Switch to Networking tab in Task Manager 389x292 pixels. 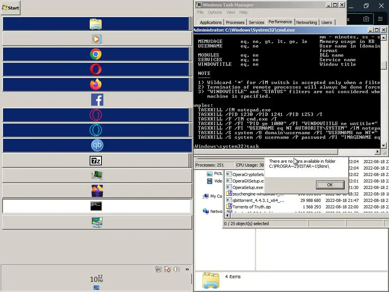pos(307,22)
